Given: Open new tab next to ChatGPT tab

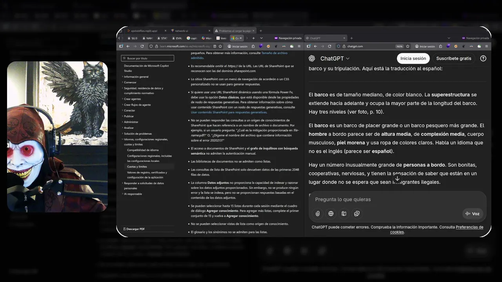Looking at the screenshot, I should click(351, 38).
